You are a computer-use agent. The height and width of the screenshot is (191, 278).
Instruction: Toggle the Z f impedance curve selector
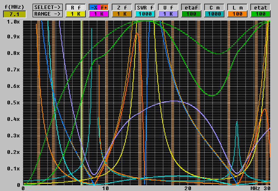point(122,7)
